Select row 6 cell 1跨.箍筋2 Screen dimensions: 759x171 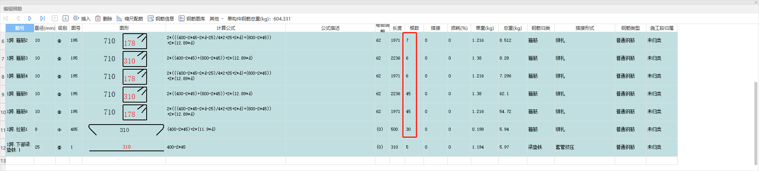tap(20, 41)
